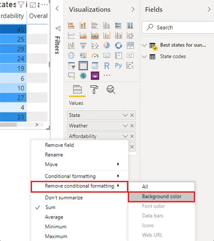The height and width of the screenshot is (241, 214).
Task: Add the ArcGIS Maps visual
Action: click(x=83, y=76)
